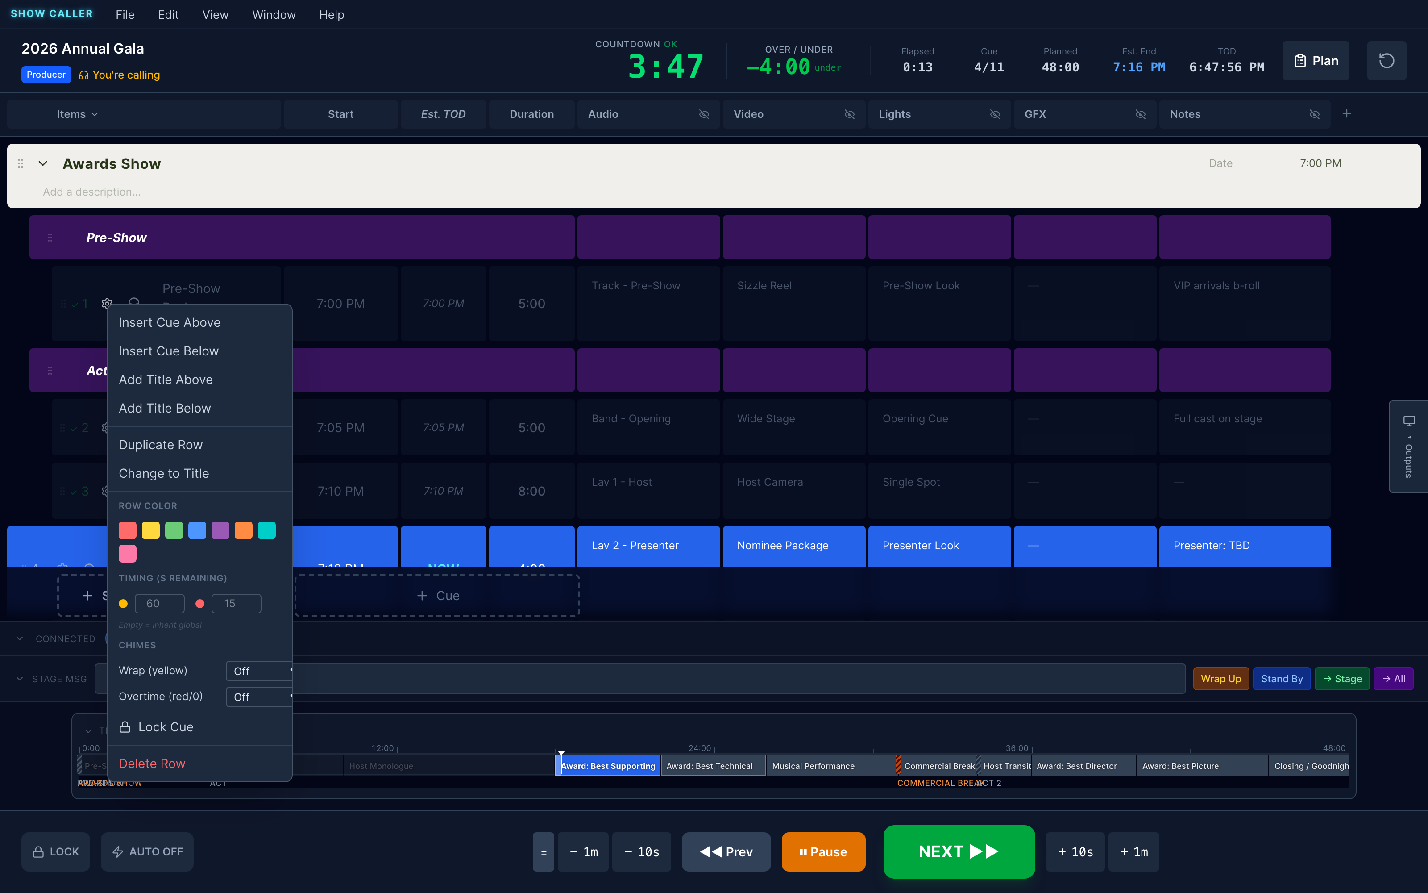1428x893 pixels.
Task: Select Insert Cue Below
Action: (x=199, y=351)
